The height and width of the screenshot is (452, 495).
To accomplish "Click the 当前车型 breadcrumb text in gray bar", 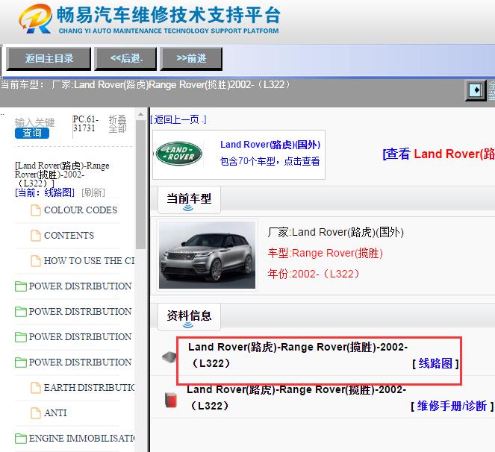I will click(x=22, y=85).
